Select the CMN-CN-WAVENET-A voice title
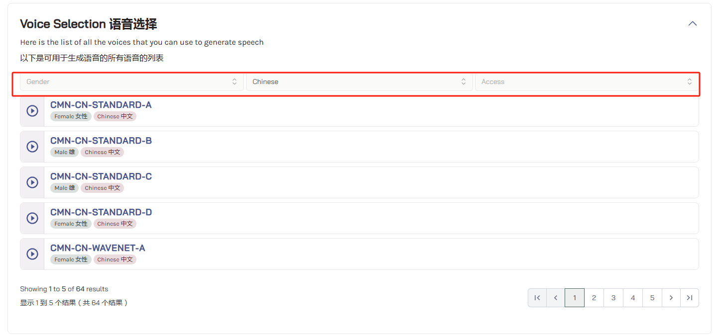Viewport: 720px width, 335px height. (98, 248)
